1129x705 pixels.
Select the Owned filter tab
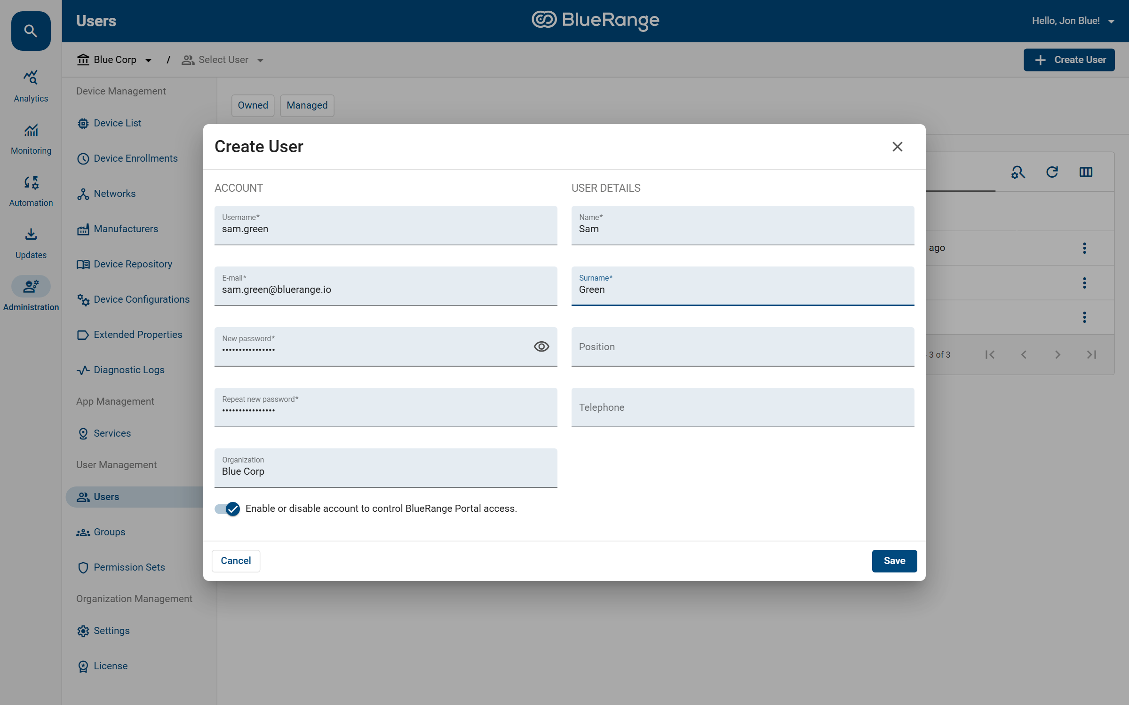pos(253,105)
